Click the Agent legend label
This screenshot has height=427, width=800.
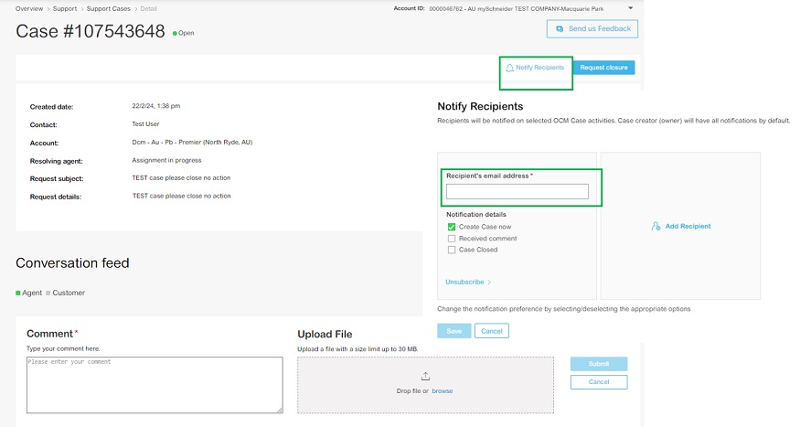[x=32, y=293]
